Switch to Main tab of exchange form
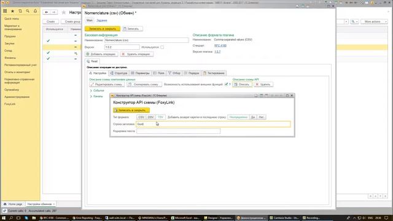This screenshot has height=221, width=393. [x=90, y=20]
